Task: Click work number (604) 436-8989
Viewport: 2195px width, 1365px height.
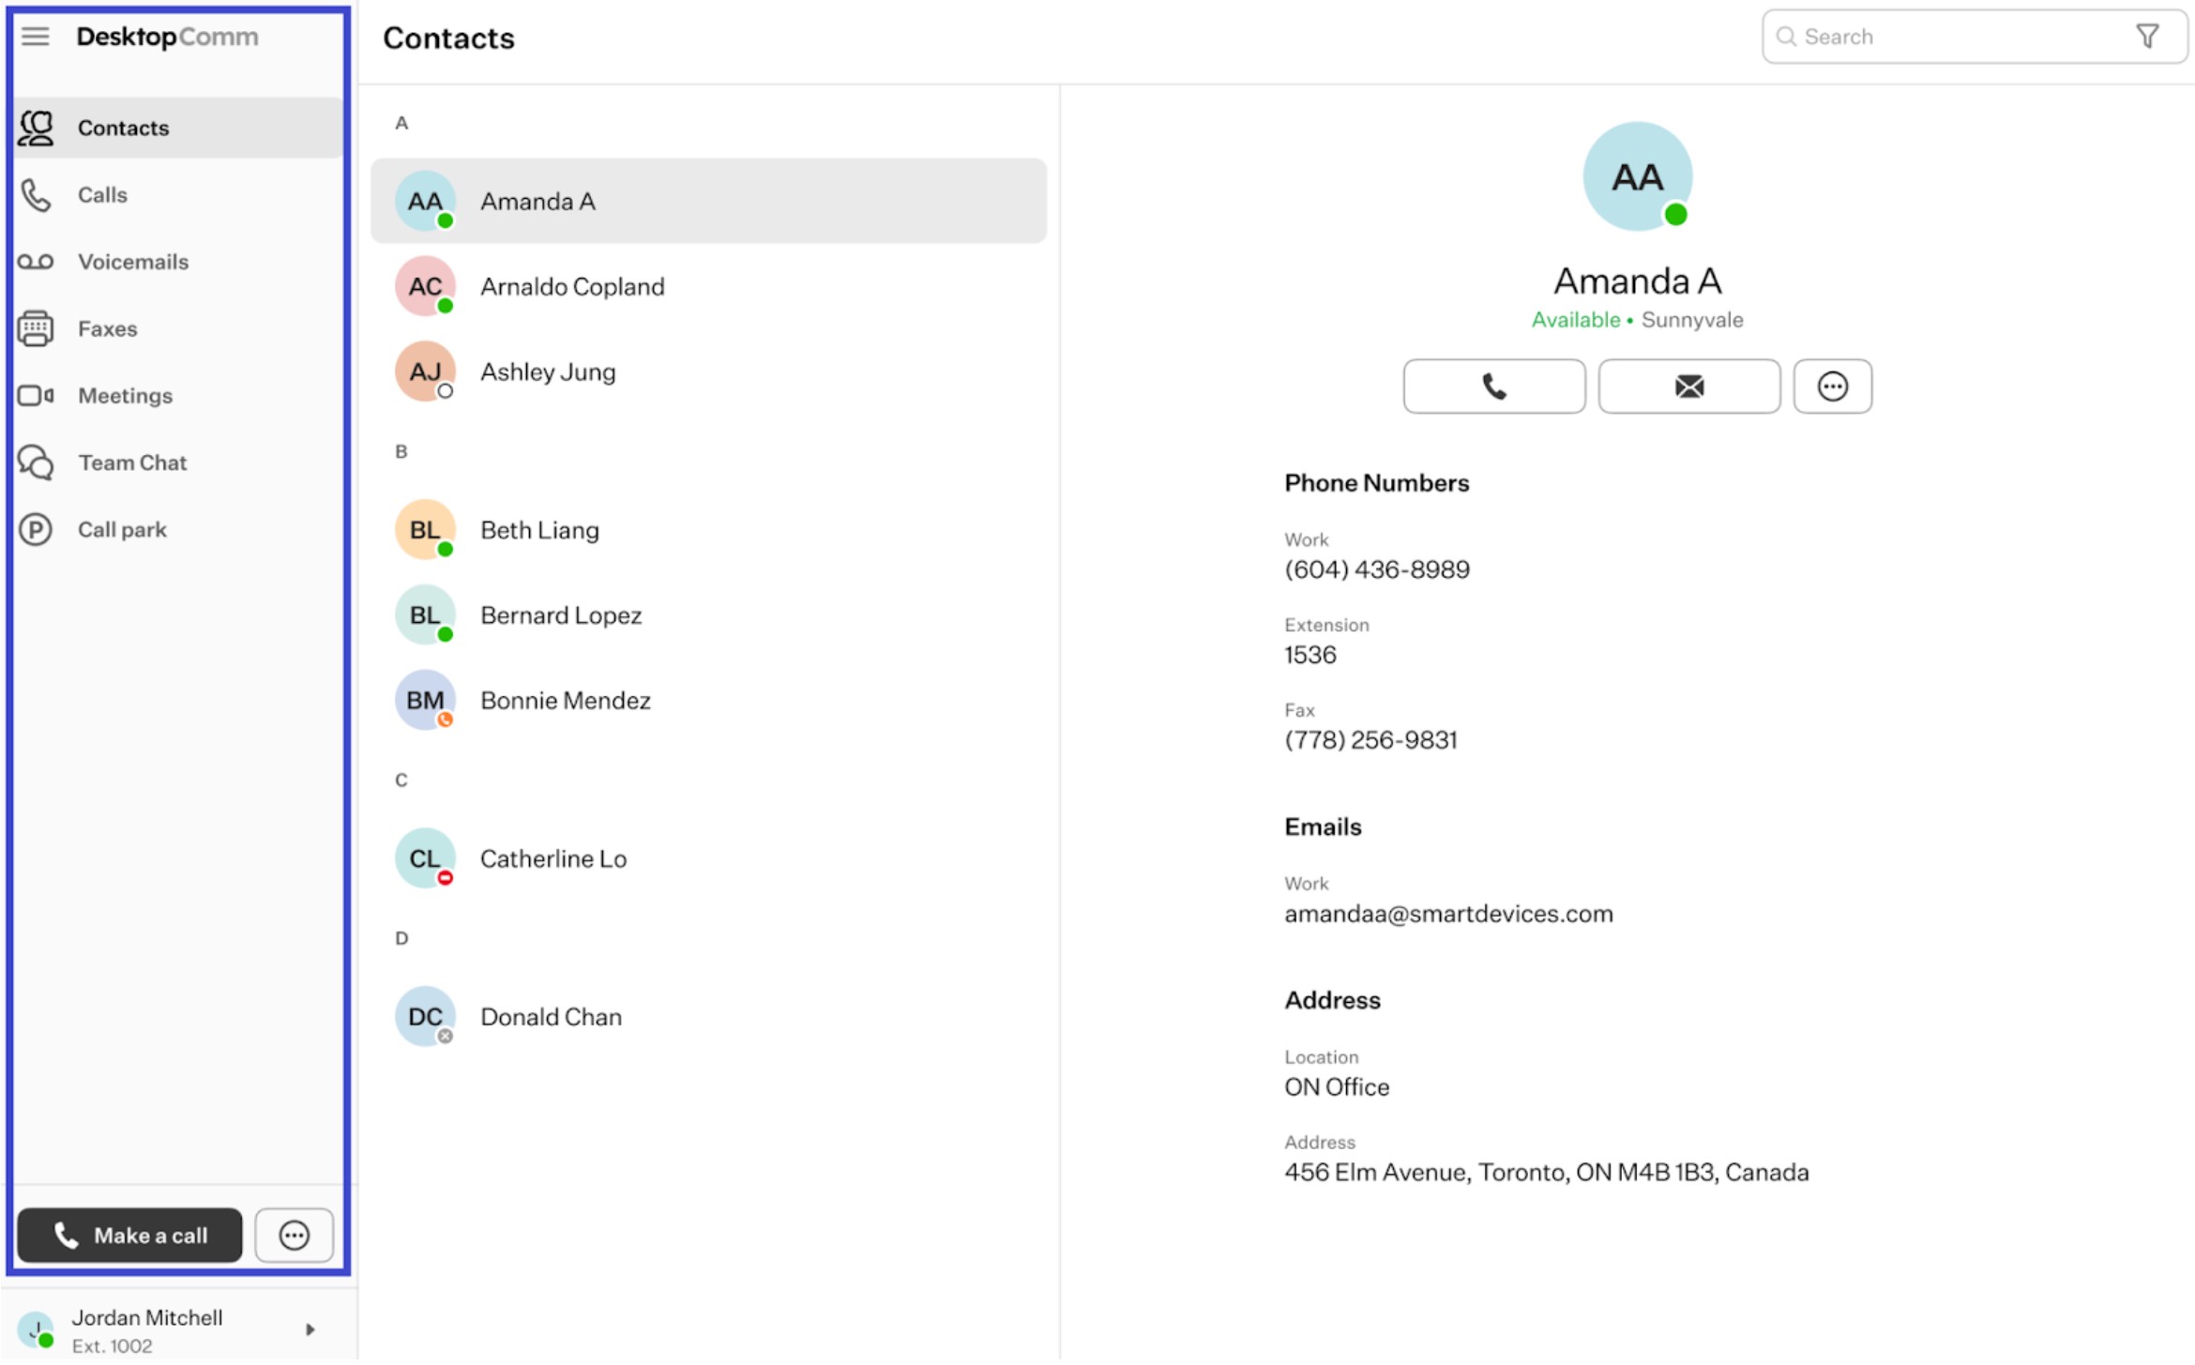Action: (1376, 570)
